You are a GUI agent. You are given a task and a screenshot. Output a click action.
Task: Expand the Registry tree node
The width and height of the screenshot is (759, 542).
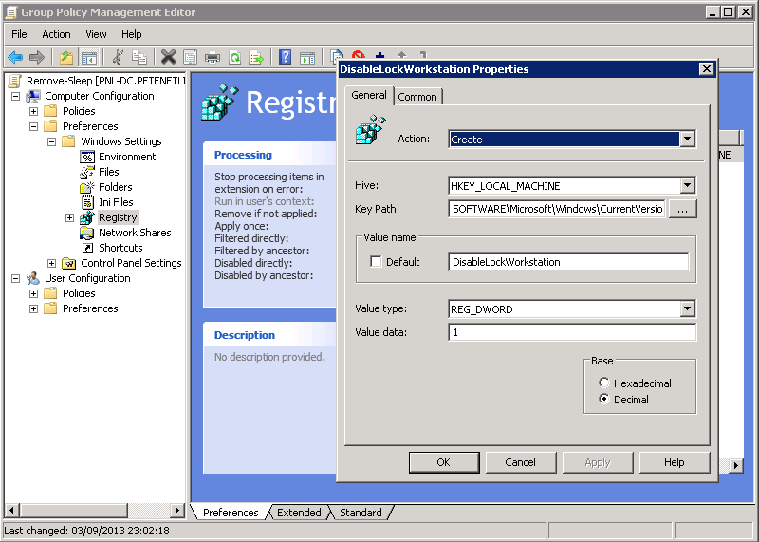point(69,218)
